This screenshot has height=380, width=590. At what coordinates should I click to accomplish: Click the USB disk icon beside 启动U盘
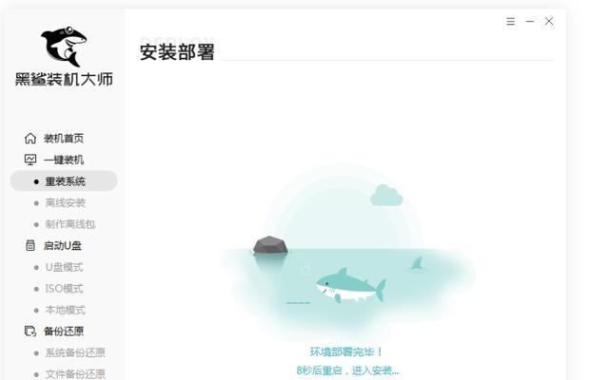[x=30, y=245]
